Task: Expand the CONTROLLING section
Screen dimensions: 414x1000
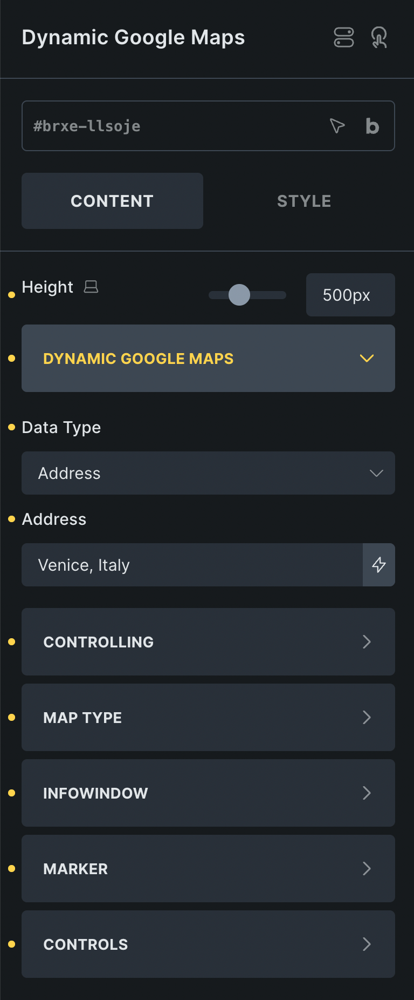Action: tap(208, 641)
